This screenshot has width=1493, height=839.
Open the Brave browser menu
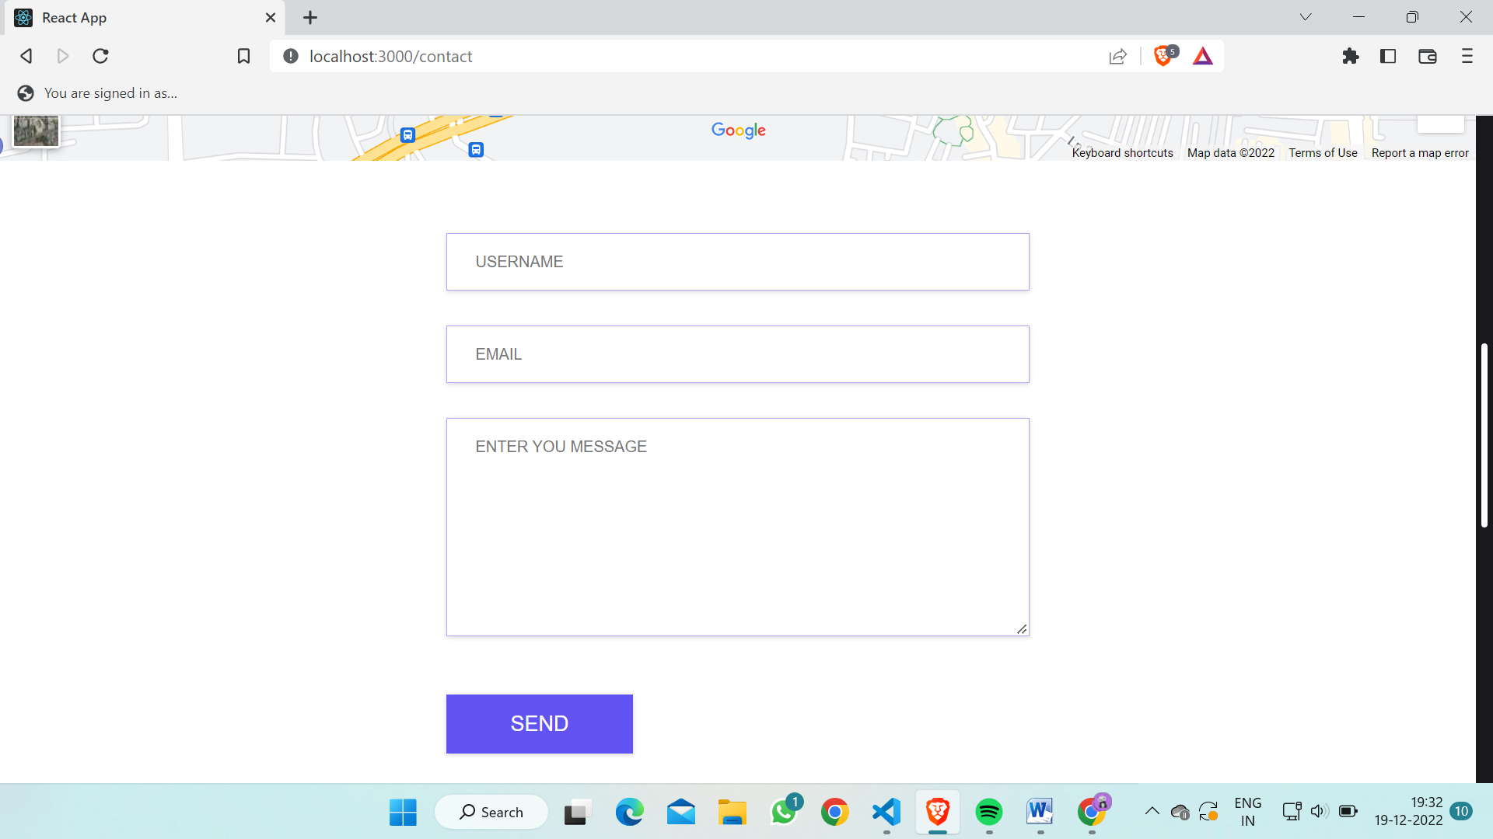coord(1467,56)
